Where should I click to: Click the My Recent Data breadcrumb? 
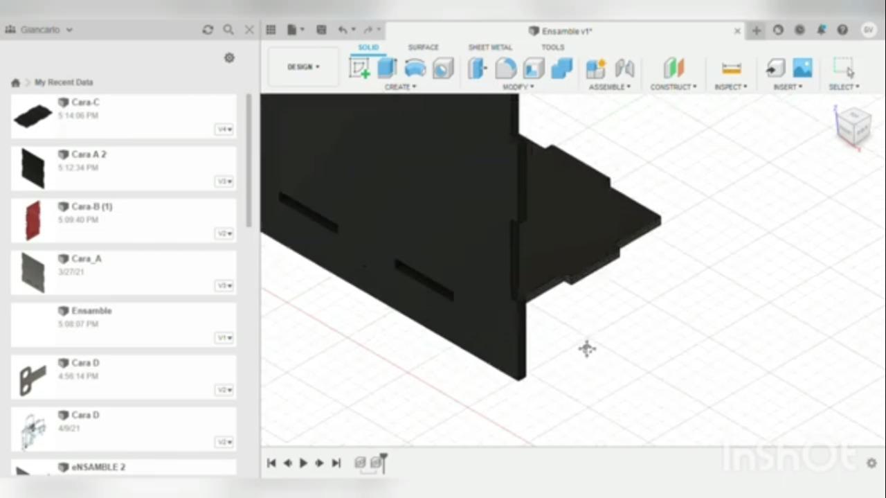[64, 82]
